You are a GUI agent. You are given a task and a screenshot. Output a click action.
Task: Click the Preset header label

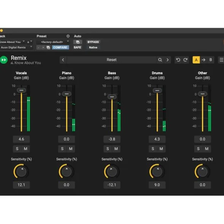[x=41, y=36]
